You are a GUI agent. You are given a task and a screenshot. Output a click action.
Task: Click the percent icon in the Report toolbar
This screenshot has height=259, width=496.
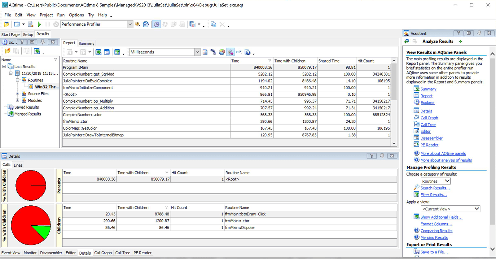tap(213, 52)
